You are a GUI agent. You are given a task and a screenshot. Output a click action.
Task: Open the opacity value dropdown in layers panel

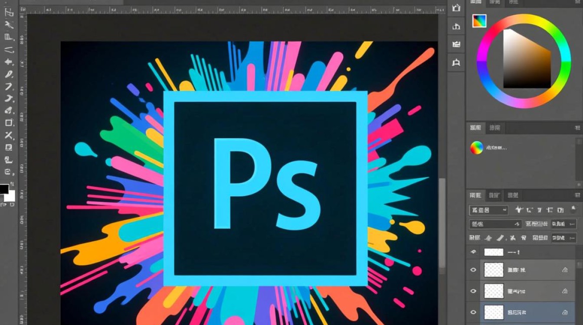[x=564, y=224]
